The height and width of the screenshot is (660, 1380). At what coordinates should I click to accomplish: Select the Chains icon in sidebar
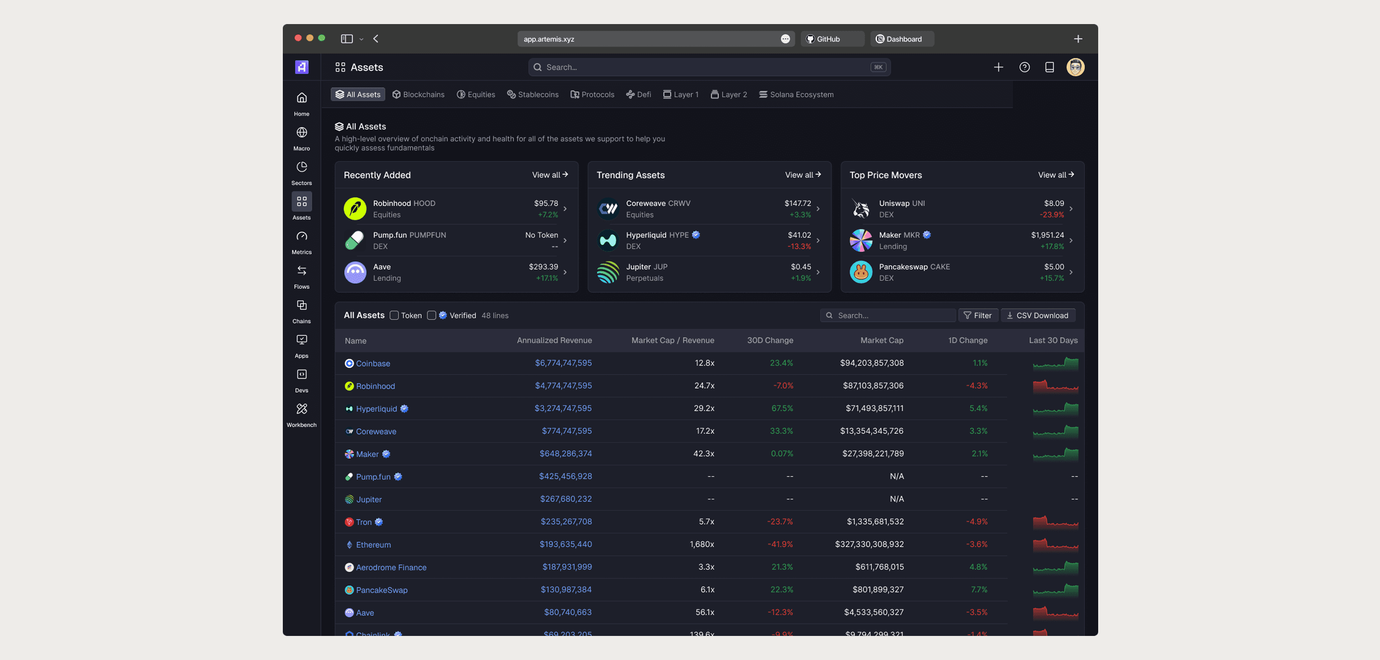301,305
